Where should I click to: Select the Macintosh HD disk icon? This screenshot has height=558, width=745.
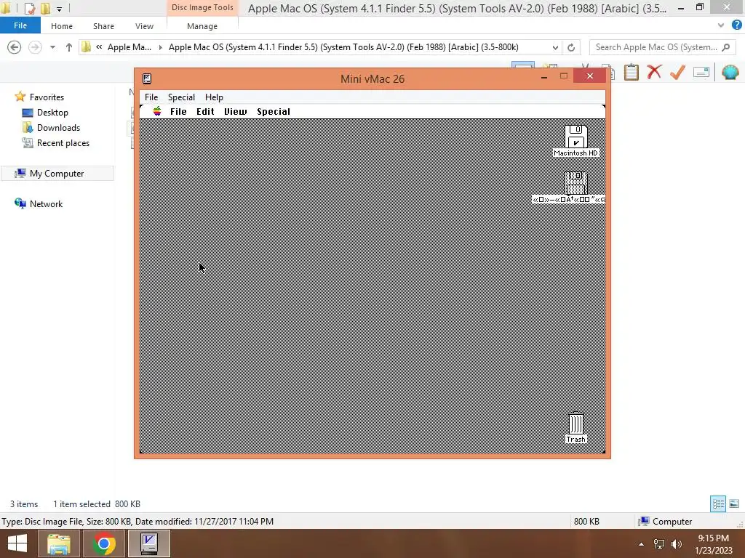point(576,140)
